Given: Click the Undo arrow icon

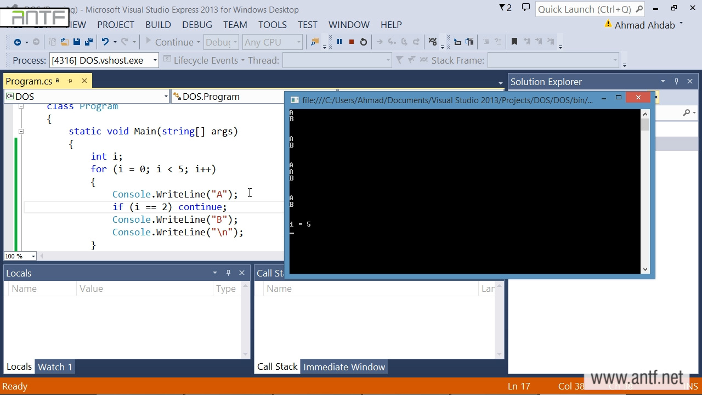Looking at the screenshot, I should coord(105,42).
